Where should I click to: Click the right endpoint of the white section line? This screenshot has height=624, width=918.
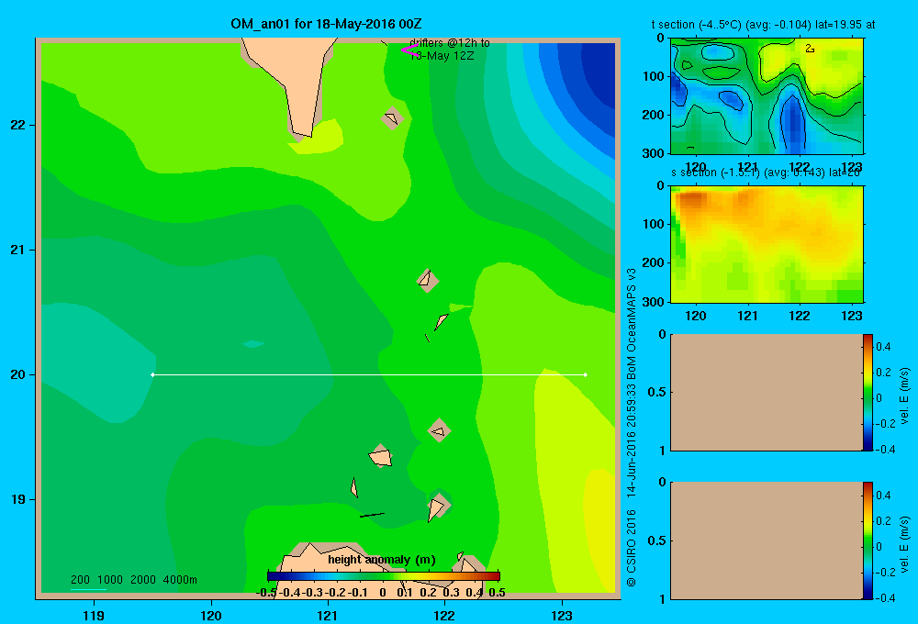tap(586, 374)
